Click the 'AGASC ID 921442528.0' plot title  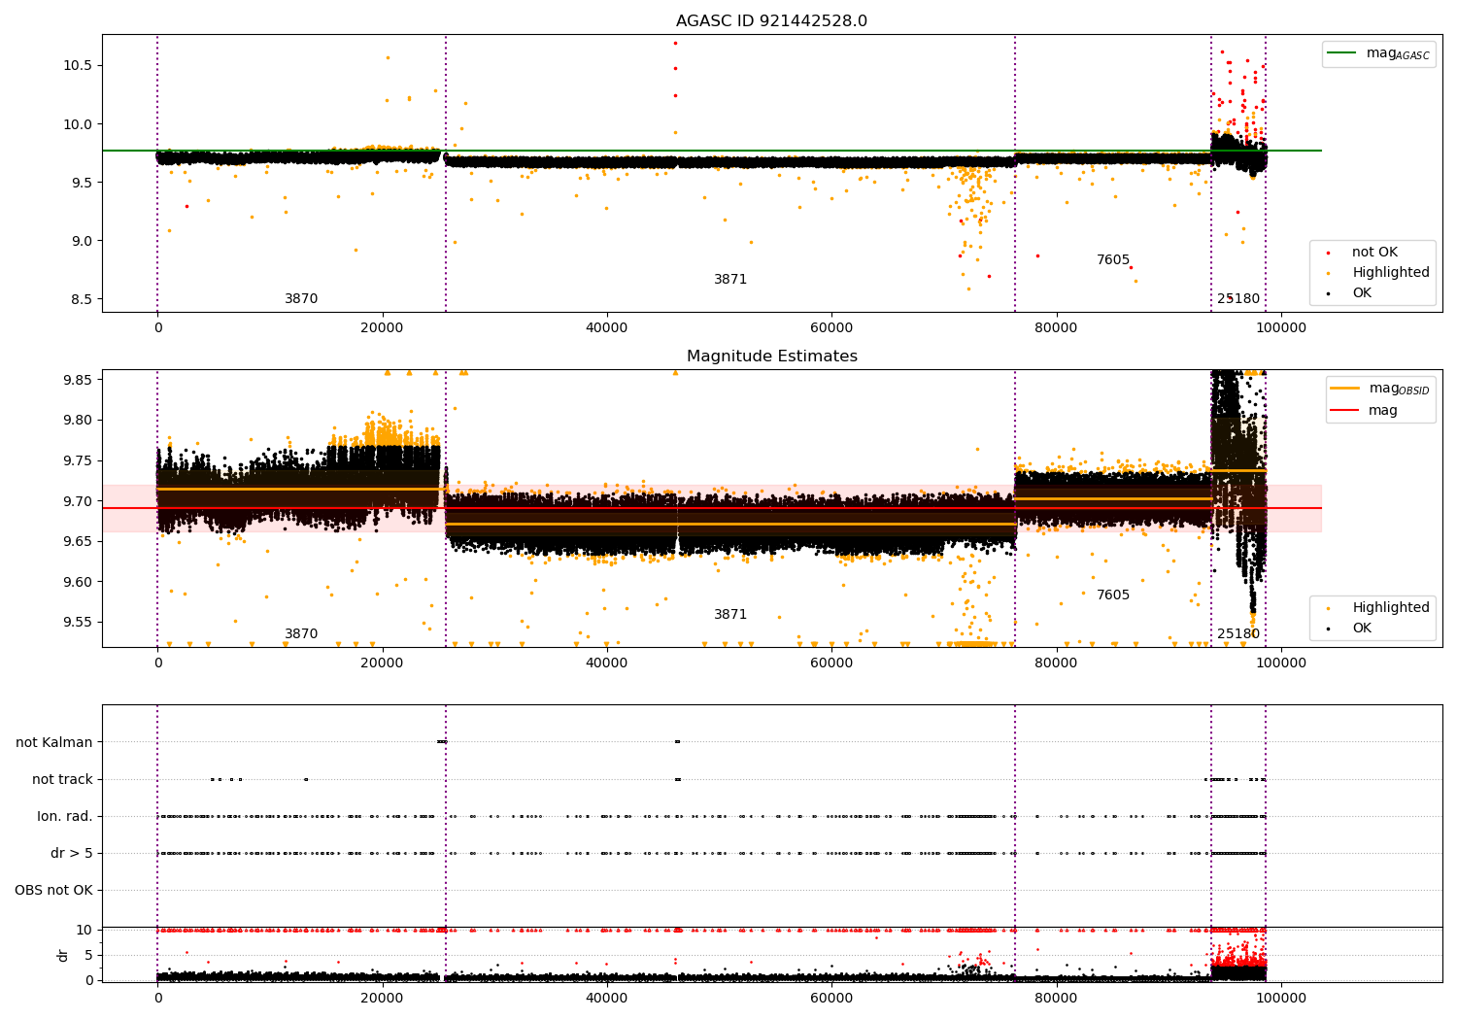(771, 21)
